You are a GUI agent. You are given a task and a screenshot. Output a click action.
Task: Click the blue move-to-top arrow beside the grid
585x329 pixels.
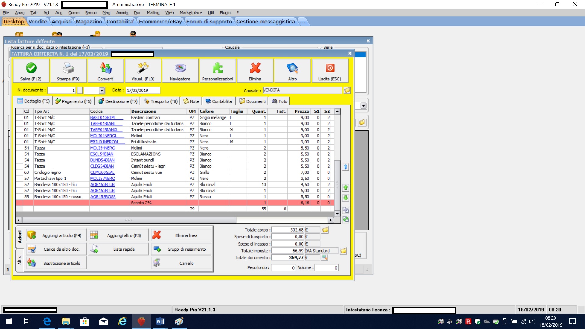[x=346, y=167]
